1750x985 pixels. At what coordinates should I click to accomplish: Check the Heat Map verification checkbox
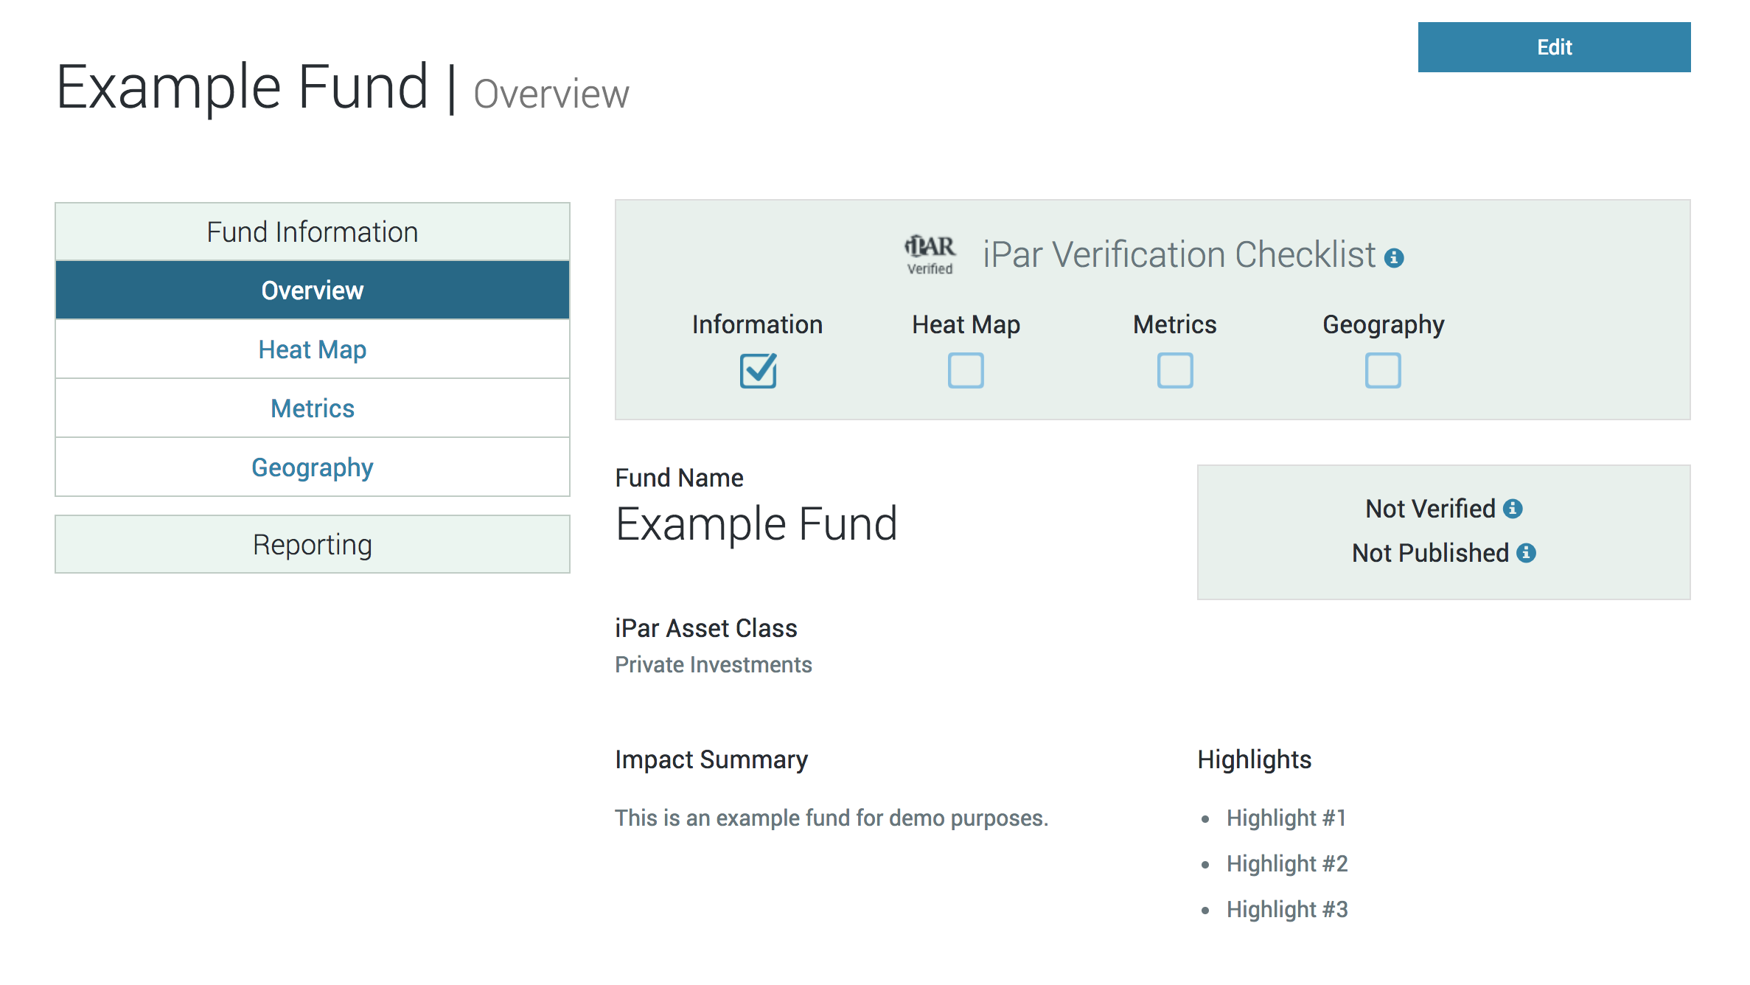tap(966, 370)
